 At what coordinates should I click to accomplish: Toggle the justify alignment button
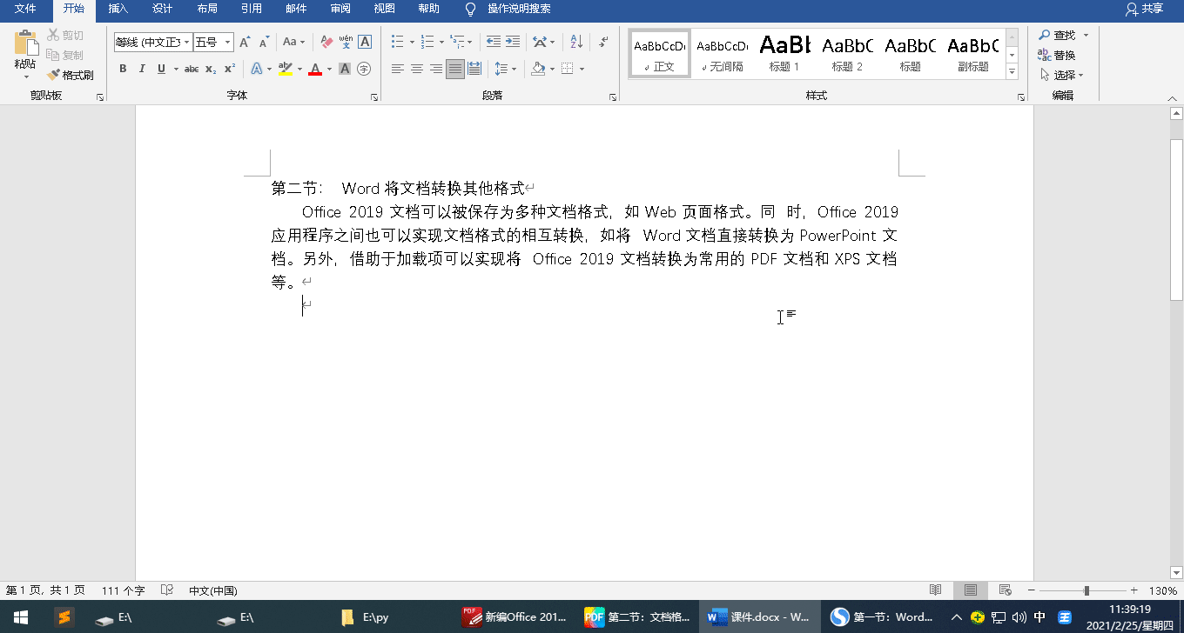pyautogui.click(x=455, y=69)
